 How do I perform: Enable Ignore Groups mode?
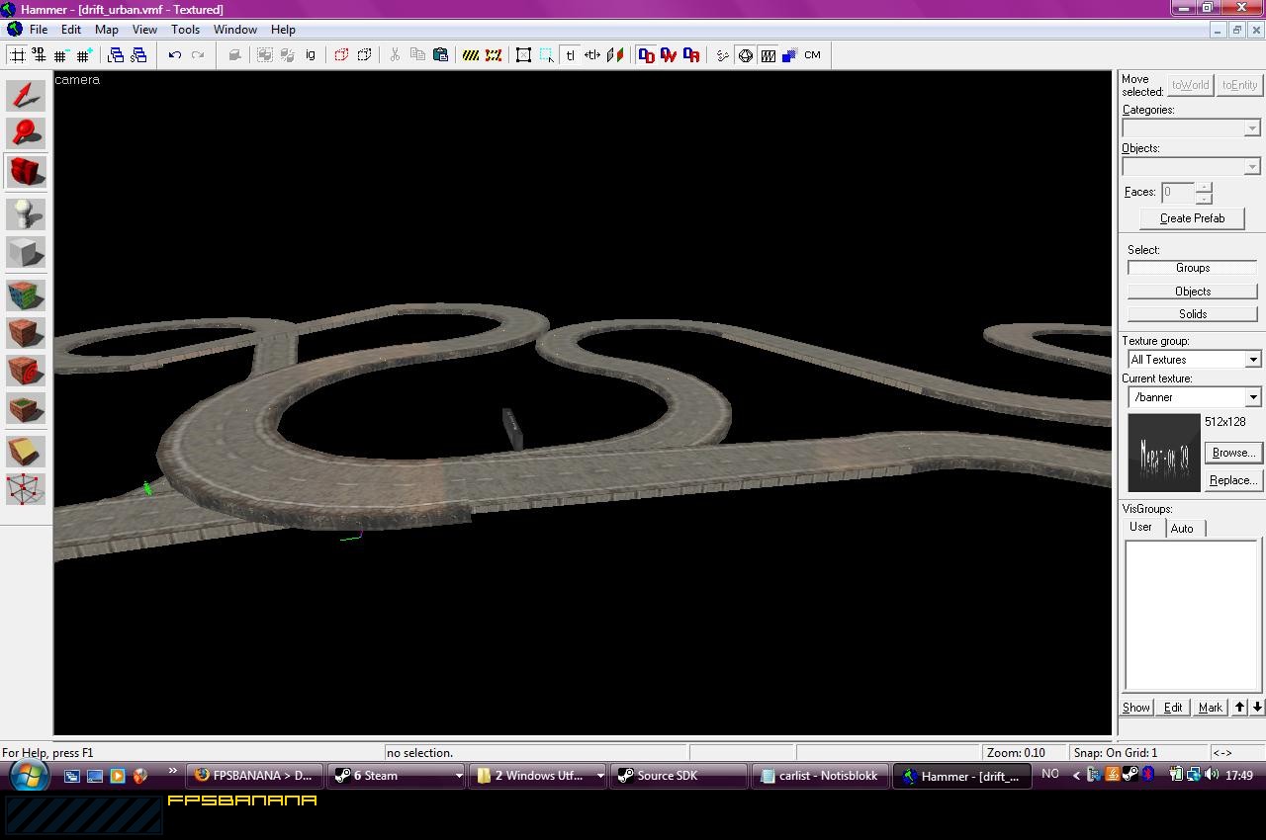tap(310, 55)
